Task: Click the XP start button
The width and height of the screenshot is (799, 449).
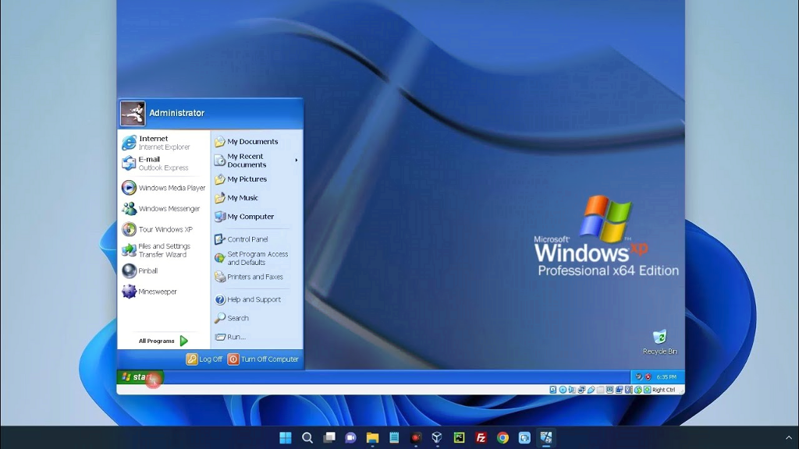Action: 140,377
